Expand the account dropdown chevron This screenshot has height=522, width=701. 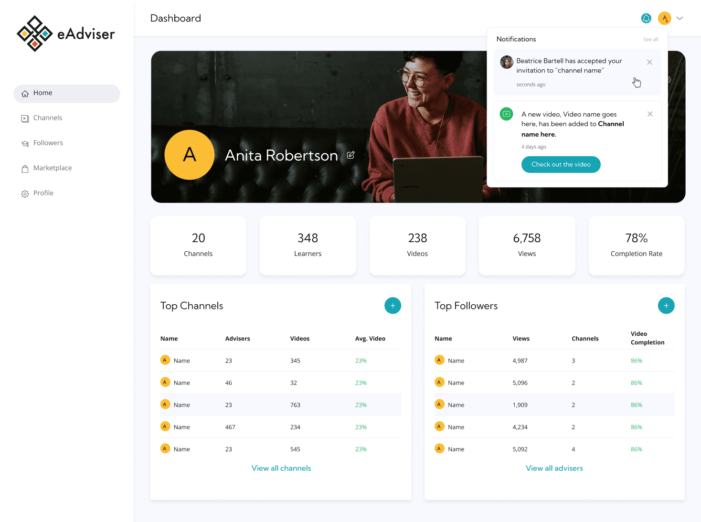[680, 18]
